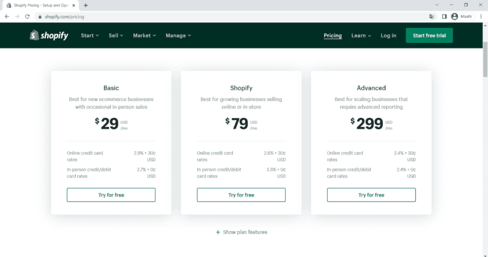
Task: Go back with the browser back arrow
Action: click(7, 17)
